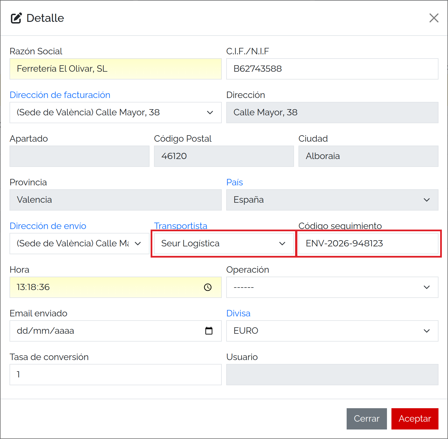448x439 pixels.
Task: Click the Código seguimiento input field
Action: 368,244
